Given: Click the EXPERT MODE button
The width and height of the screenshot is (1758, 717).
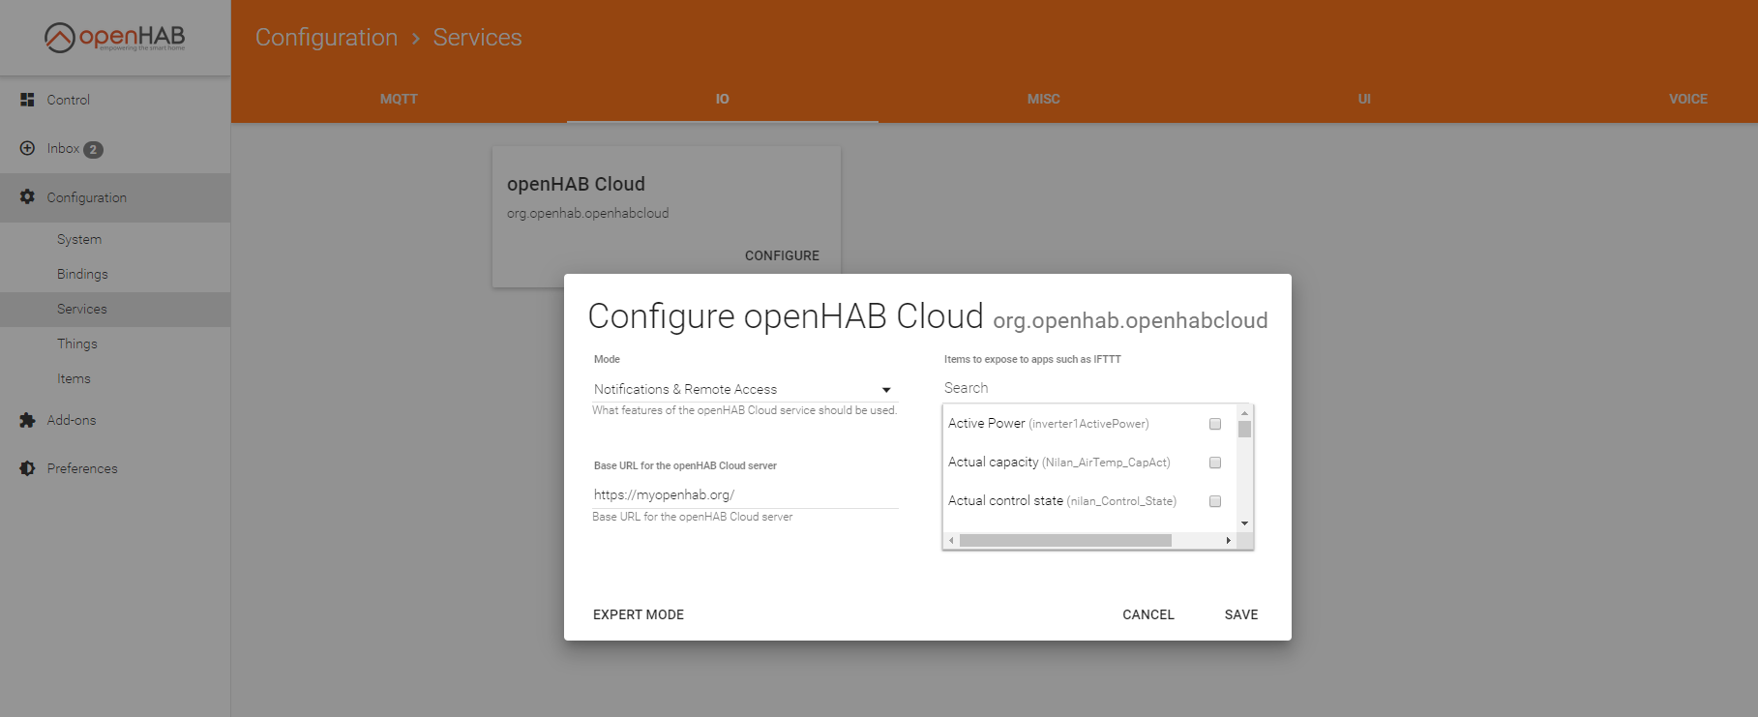Looking at the screenshot, I should pos(639,614).
